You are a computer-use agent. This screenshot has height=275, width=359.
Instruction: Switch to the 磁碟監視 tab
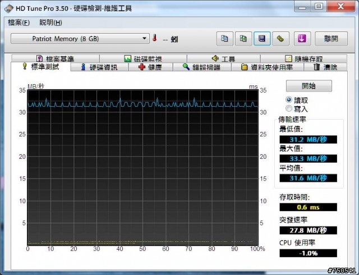coord(143,59)
